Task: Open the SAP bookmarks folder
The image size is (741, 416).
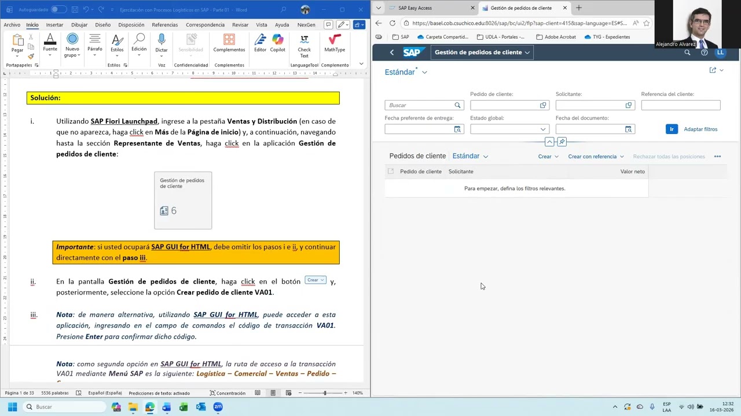Action: pyautogui.click(x=401, y=37)
